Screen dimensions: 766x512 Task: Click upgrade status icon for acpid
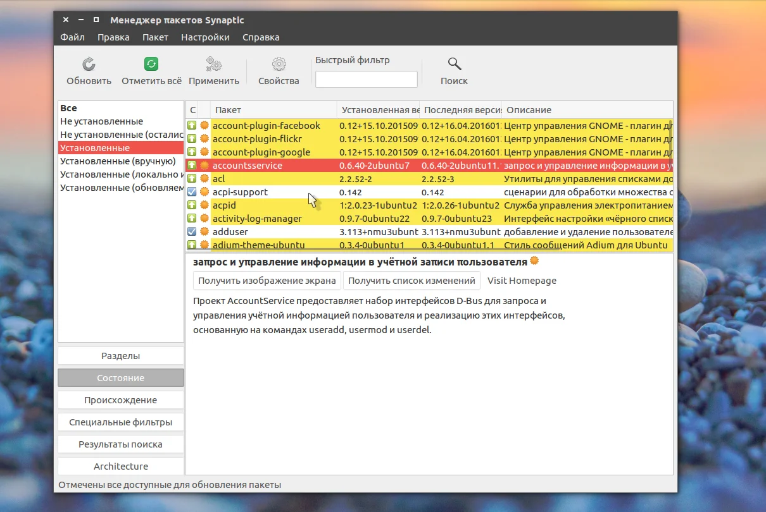click(192, 205)
